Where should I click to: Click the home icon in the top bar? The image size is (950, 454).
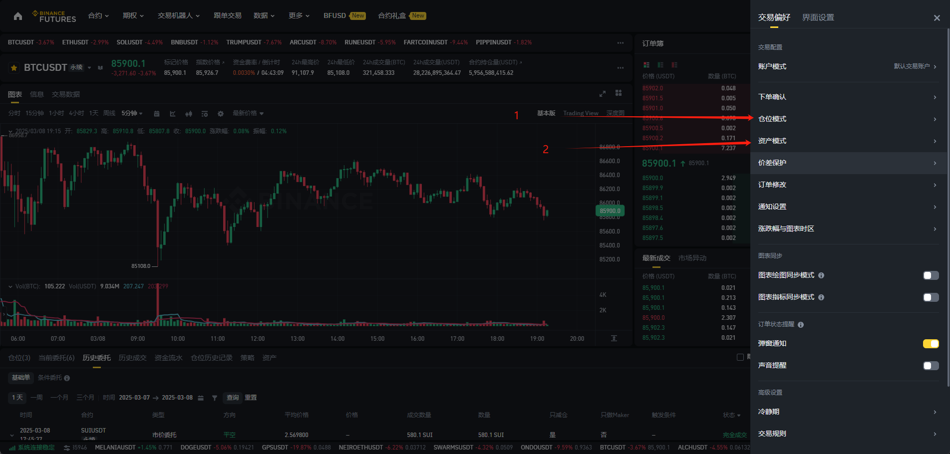(18, 16)
